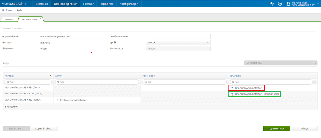Open the Firmaer menu
The width and height of the screenshot is (321, 138).
pyautogui.click(x=88, y=4)
